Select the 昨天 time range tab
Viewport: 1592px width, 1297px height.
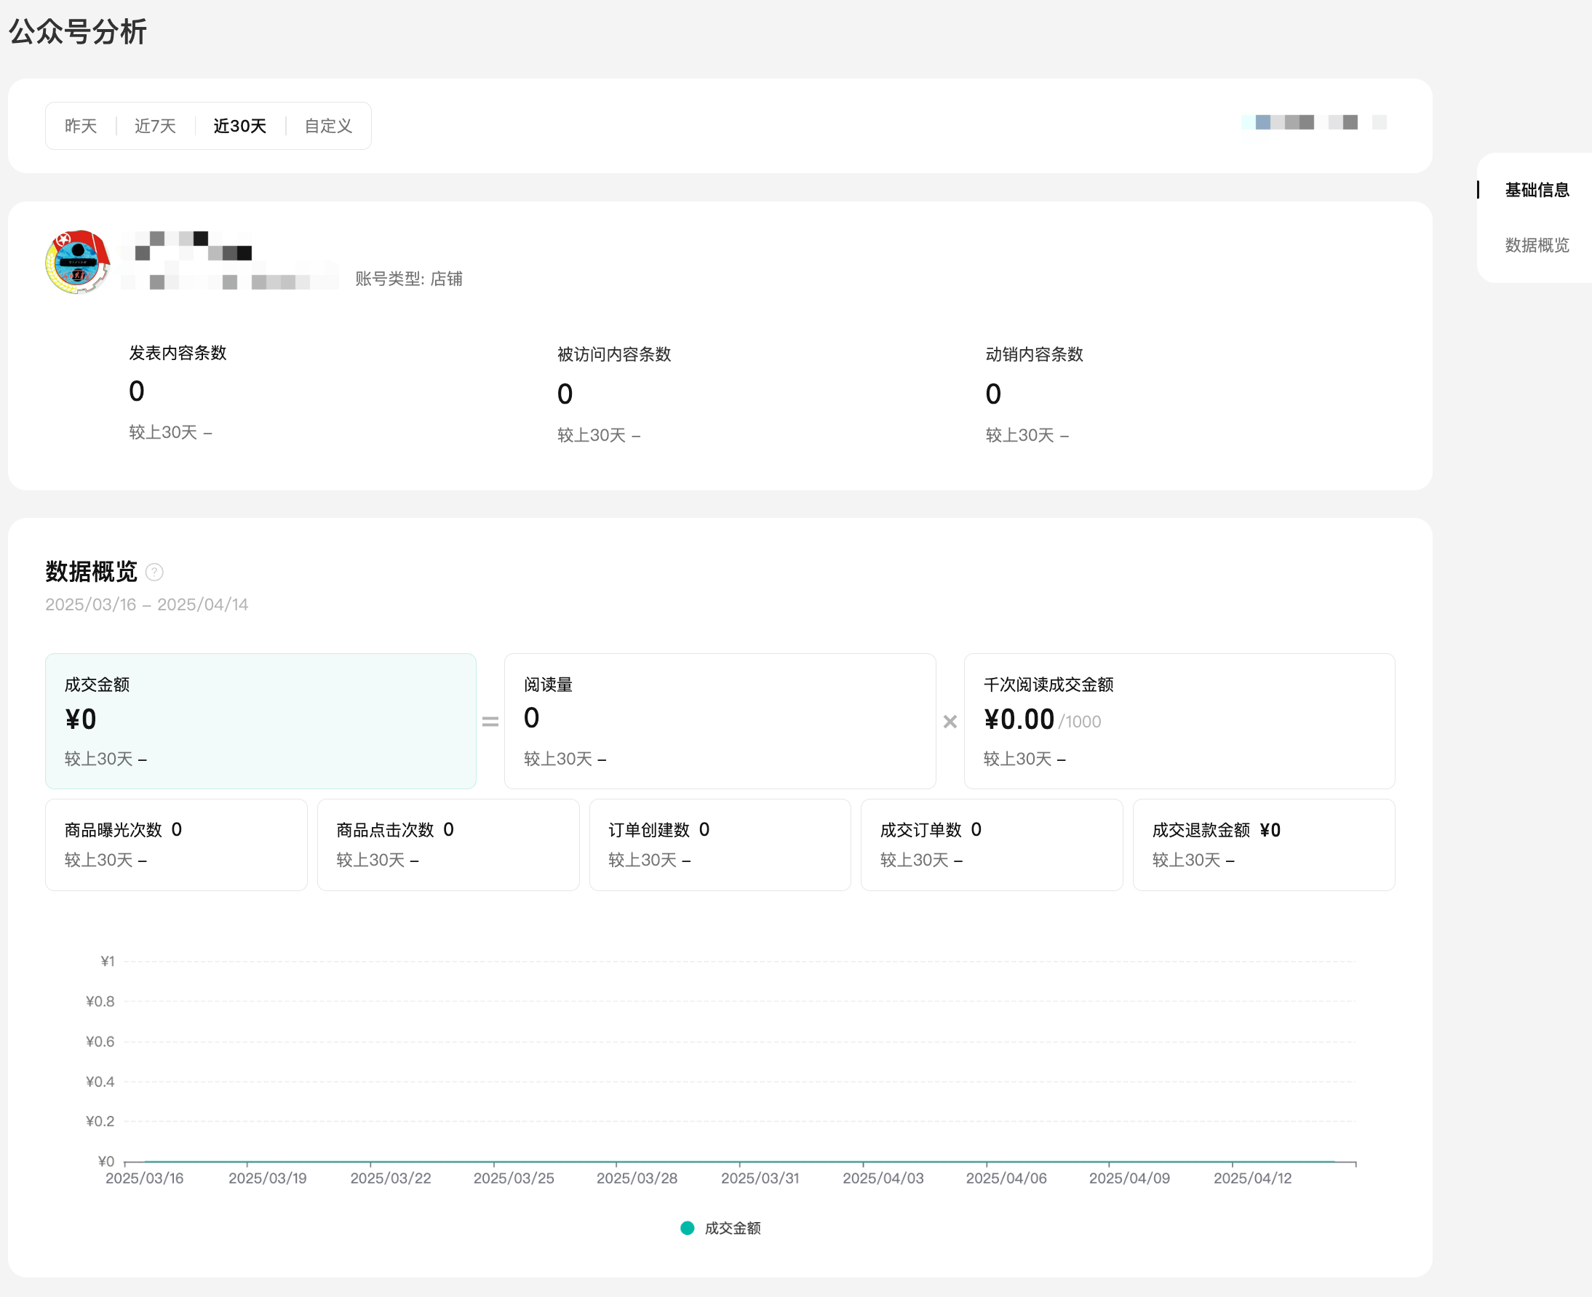(81, 127)
